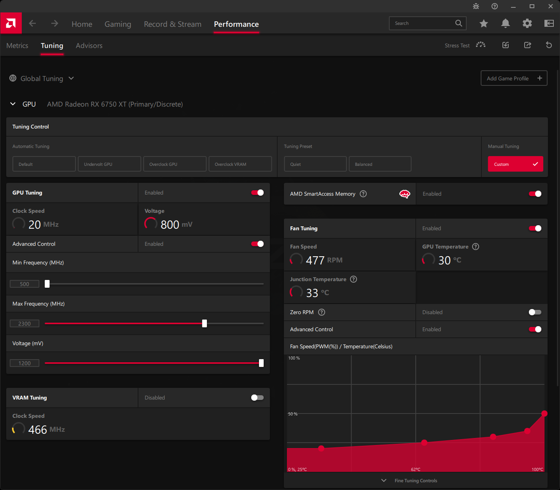Open settings gear icon
560x490 pixels.
[x=527, y=24]
